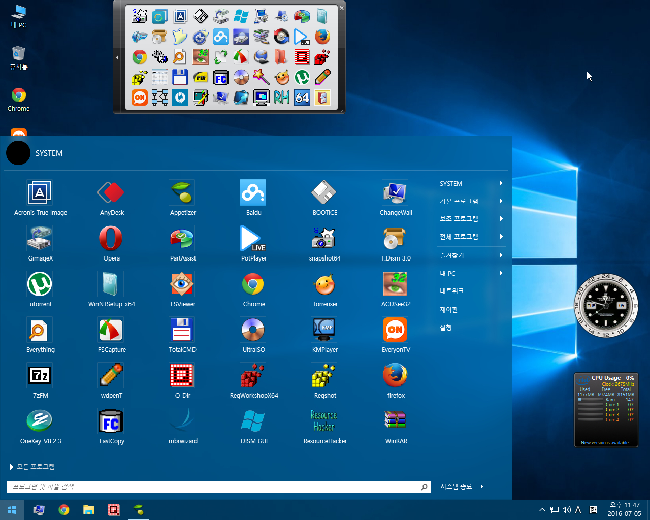Image resolution: width=650 pixels, height=520 pixels.
Task: Launch FSCapture from the start menu
Action: [112, 335]
